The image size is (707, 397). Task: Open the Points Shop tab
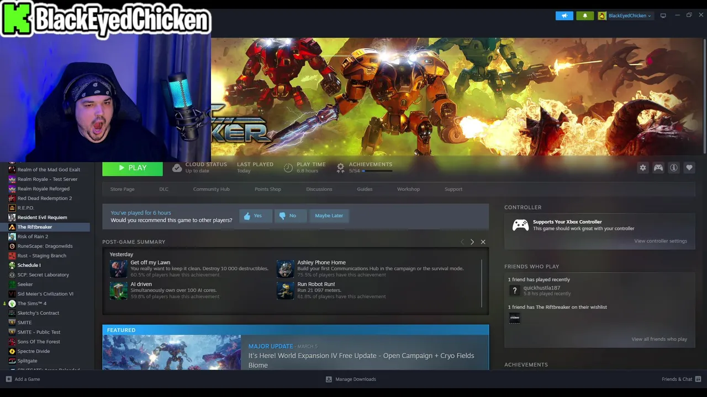coord(268,189)
